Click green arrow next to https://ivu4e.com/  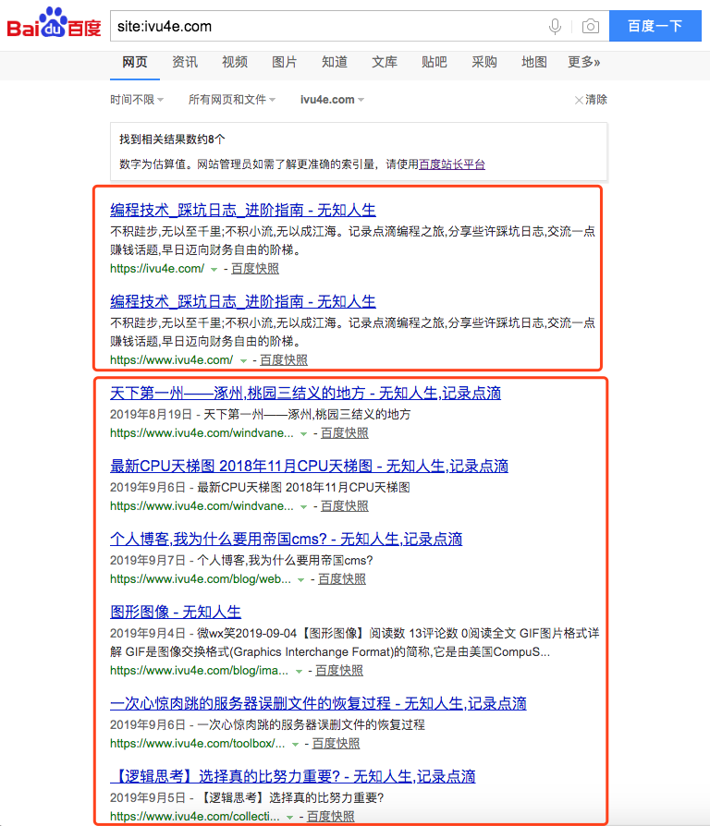click(x=214, y=270)
